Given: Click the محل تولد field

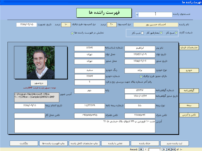Looking at the screenshot, I should tap(90, 55).
